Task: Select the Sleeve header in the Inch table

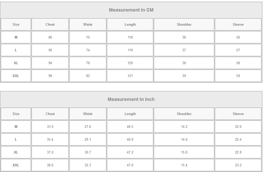Action: click(x=238, y=114)
